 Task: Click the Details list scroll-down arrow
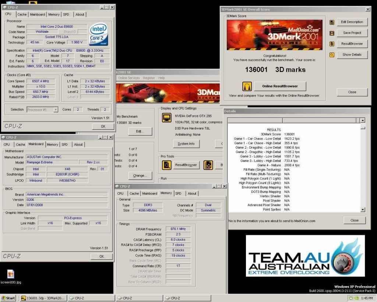point(363,209)
